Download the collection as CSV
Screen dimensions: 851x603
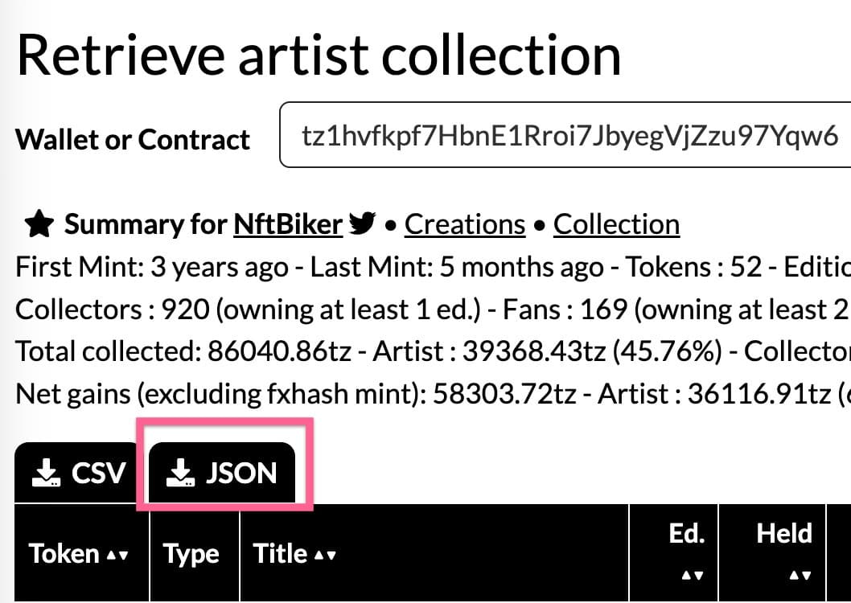tap(79, 474)
